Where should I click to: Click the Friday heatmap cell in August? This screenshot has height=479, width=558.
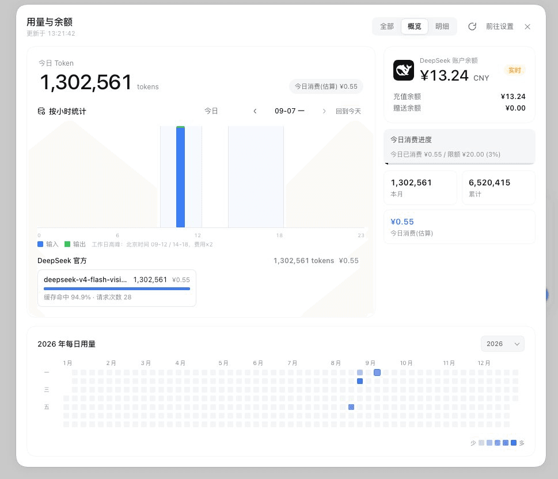pos(351,407)
